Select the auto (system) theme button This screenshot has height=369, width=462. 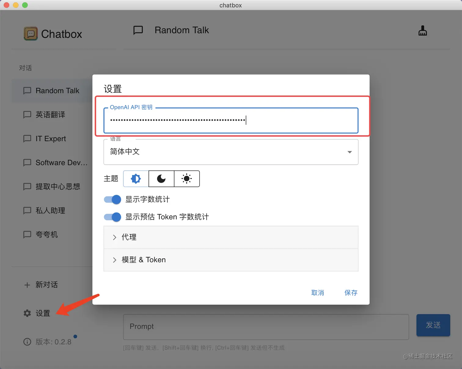click(x=136, y=179)
